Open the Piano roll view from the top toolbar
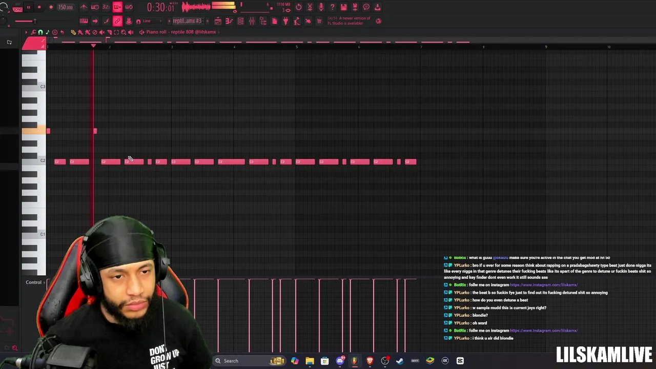The width and height of the screenshot is (656, 369). click(x=229, y=21)
